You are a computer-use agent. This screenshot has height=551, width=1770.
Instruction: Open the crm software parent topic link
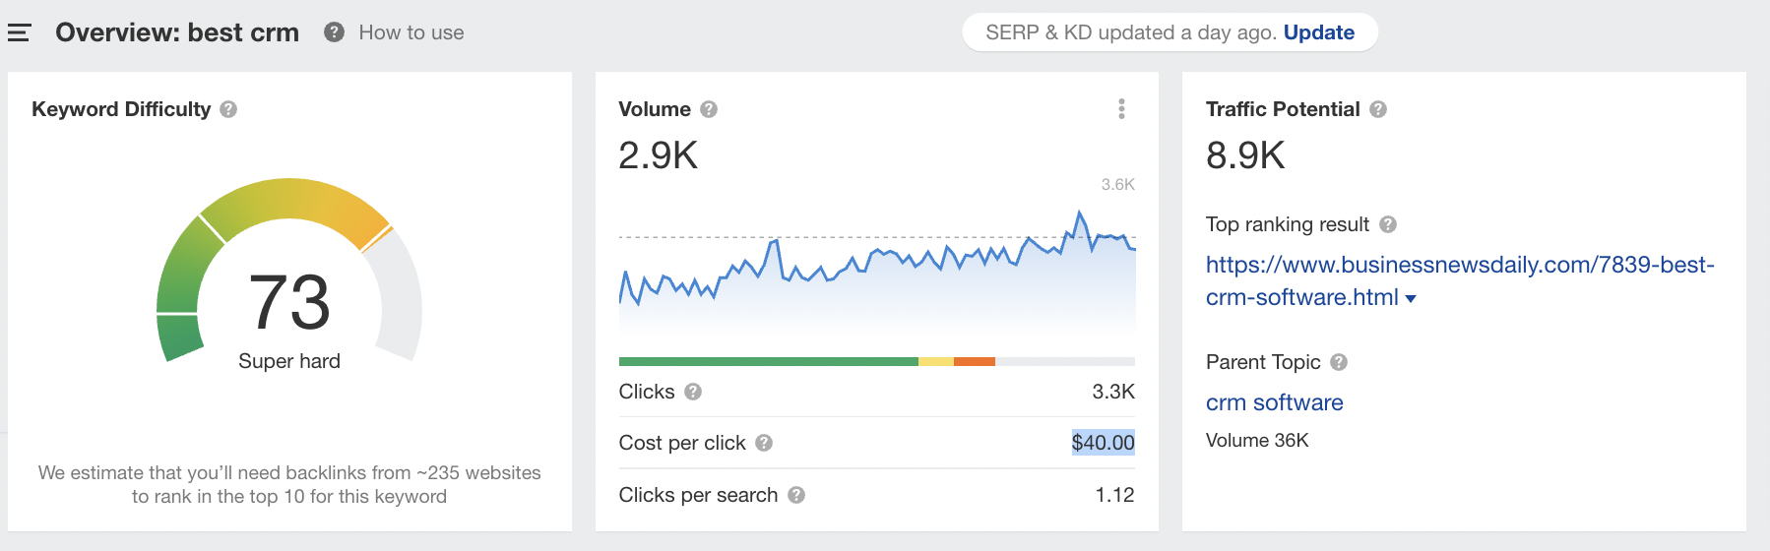pos(1274,402)
